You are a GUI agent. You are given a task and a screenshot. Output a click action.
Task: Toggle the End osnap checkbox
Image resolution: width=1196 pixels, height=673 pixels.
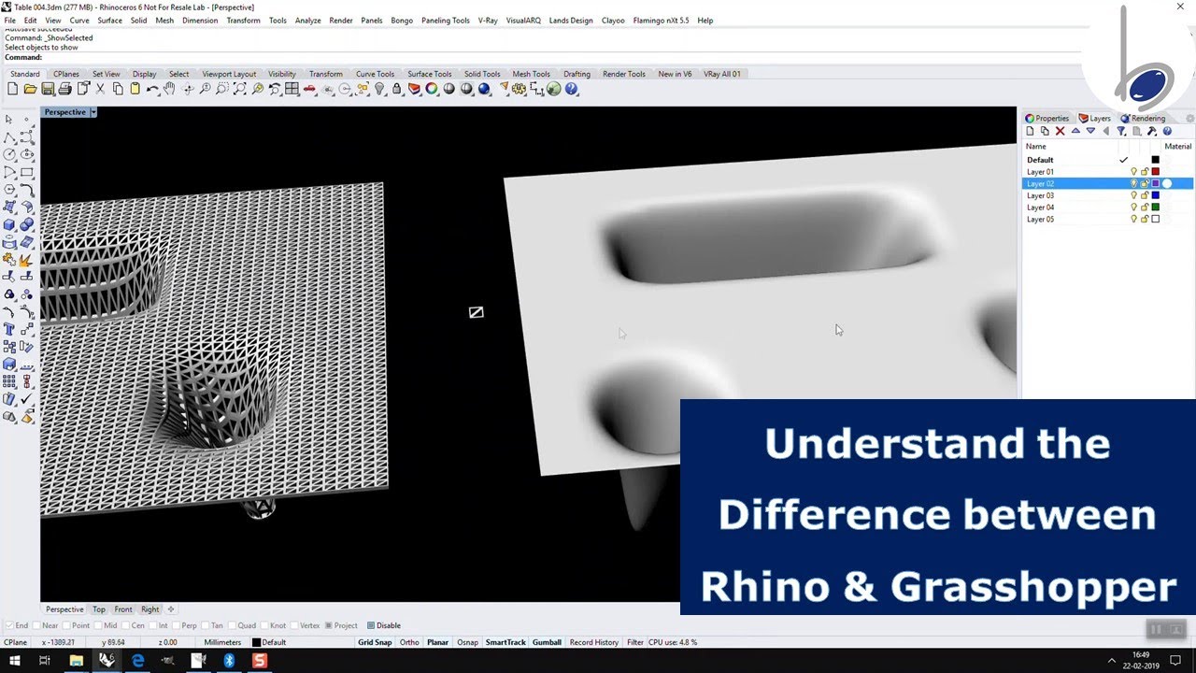point(8,625)
